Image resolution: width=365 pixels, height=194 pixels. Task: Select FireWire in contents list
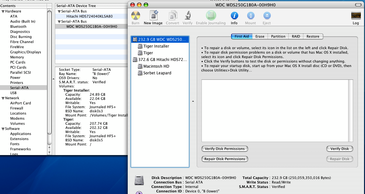point(17,47)
